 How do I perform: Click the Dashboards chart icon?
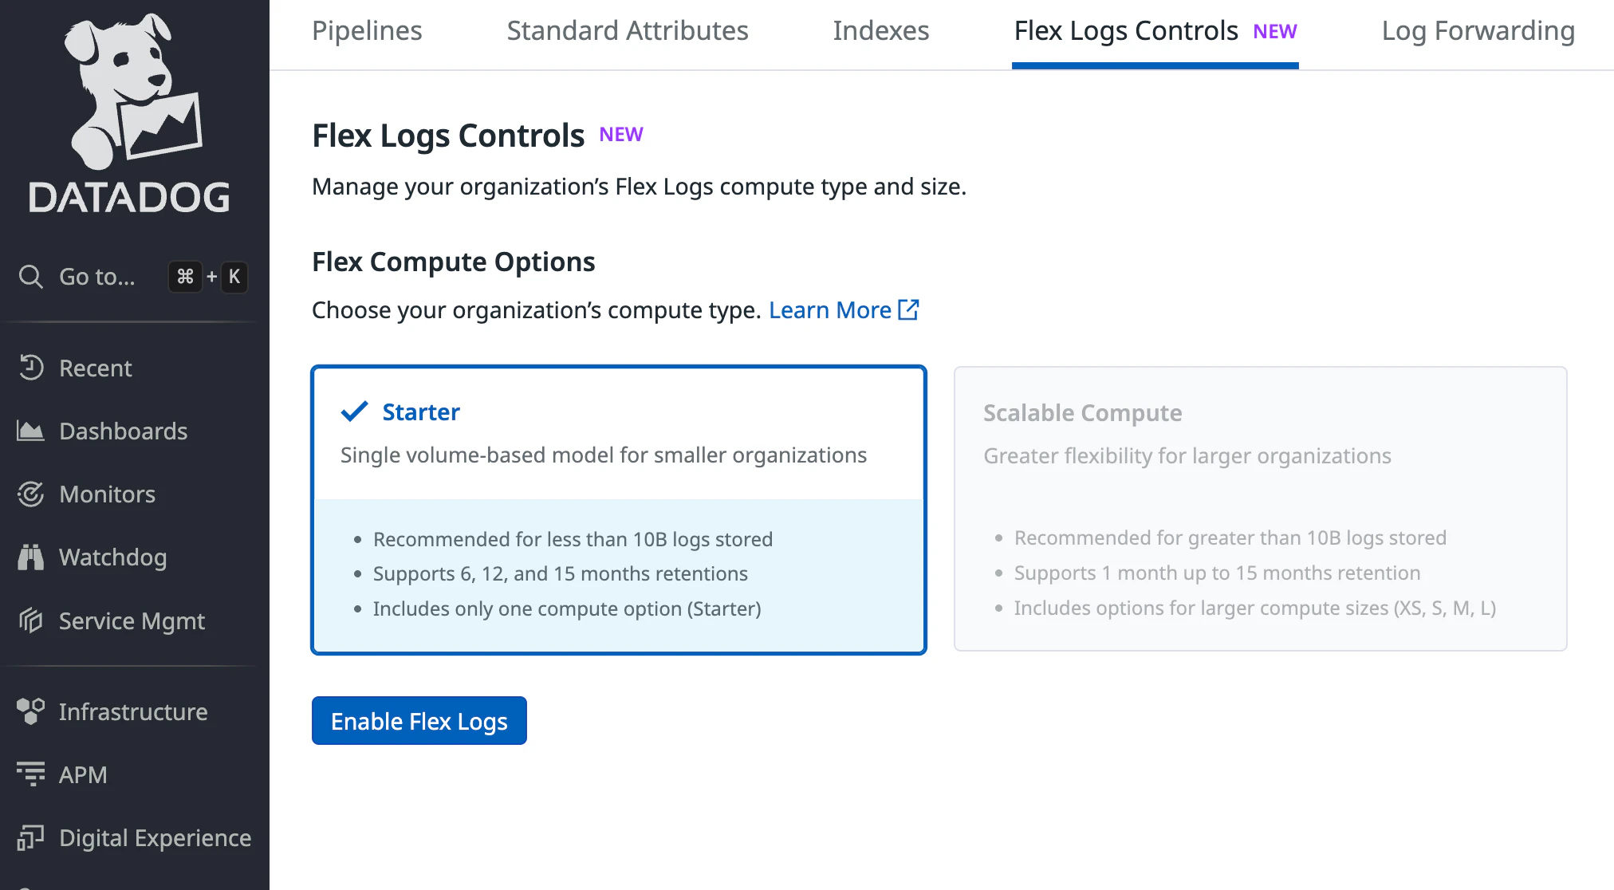31,431
